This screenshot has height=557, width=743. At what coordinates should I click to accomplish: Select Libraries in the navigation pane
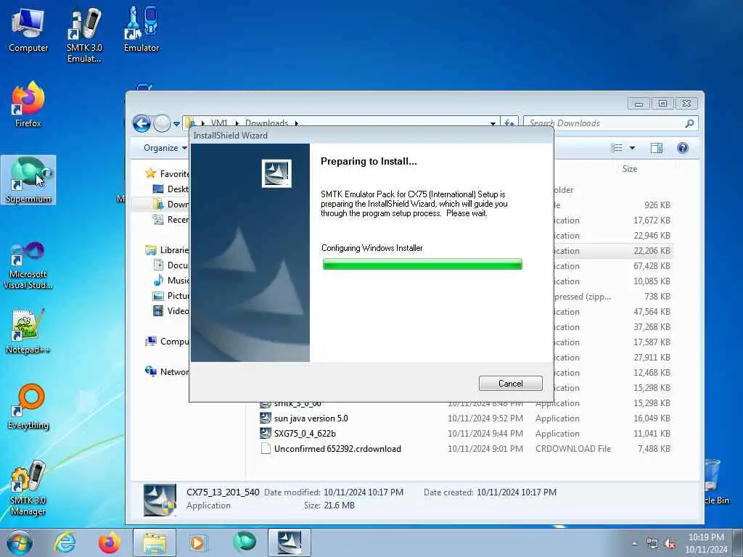coord(167,249)
